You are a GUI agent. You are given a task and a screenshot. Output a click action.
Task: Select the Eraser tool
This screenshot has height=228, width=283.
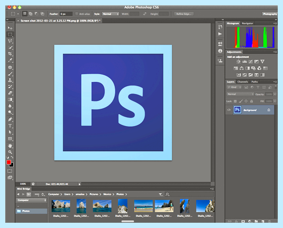pos(10,93)
